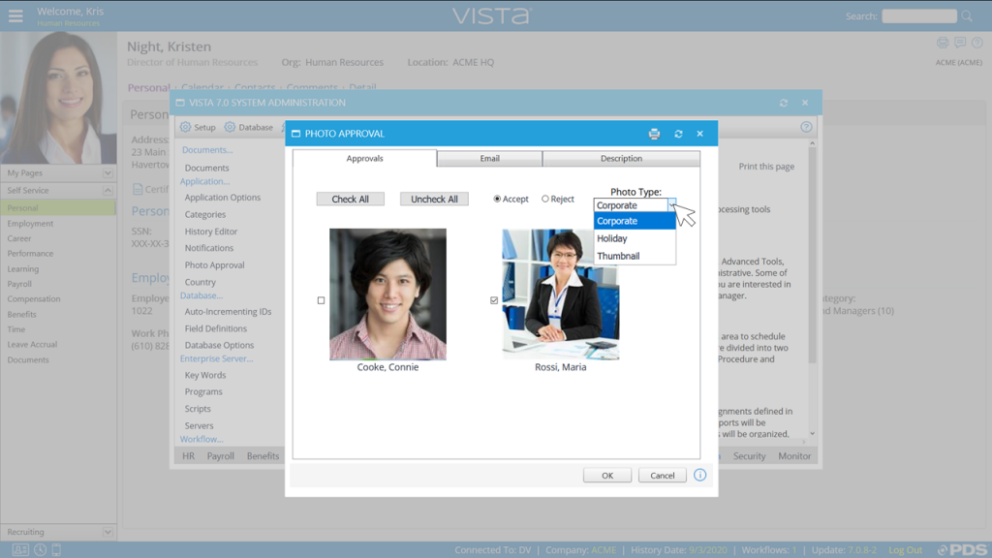Refresh the System Administration window
992x558 pixels.
coord(784,103)
